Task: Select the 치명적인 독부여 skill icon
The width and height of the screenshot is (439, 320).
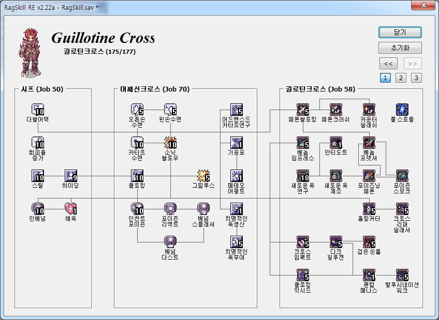Action: [237, 242]
